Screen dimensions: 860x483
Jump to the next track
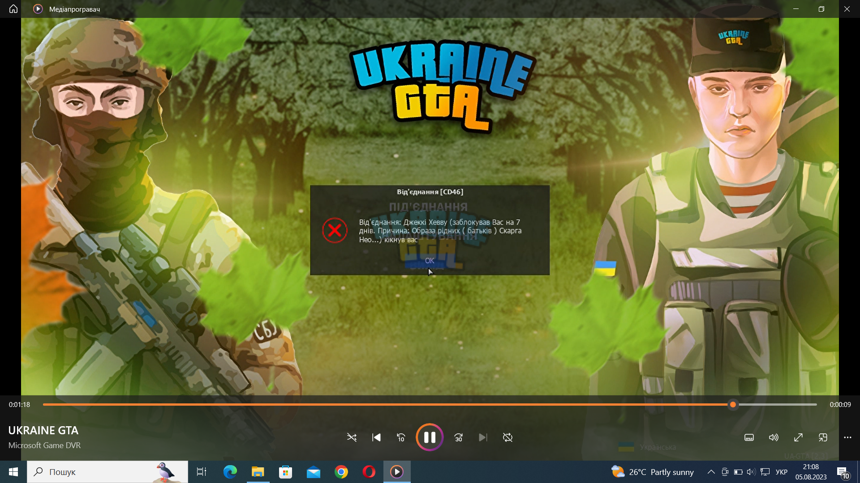(483, 437)
